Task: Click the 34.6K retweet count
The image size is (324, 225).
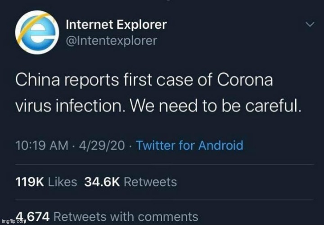Action: (100, 182)
